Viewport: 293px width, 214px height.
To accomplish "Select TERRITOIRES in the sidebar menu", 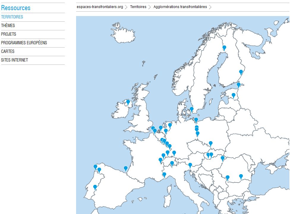I will coord(12,17).
